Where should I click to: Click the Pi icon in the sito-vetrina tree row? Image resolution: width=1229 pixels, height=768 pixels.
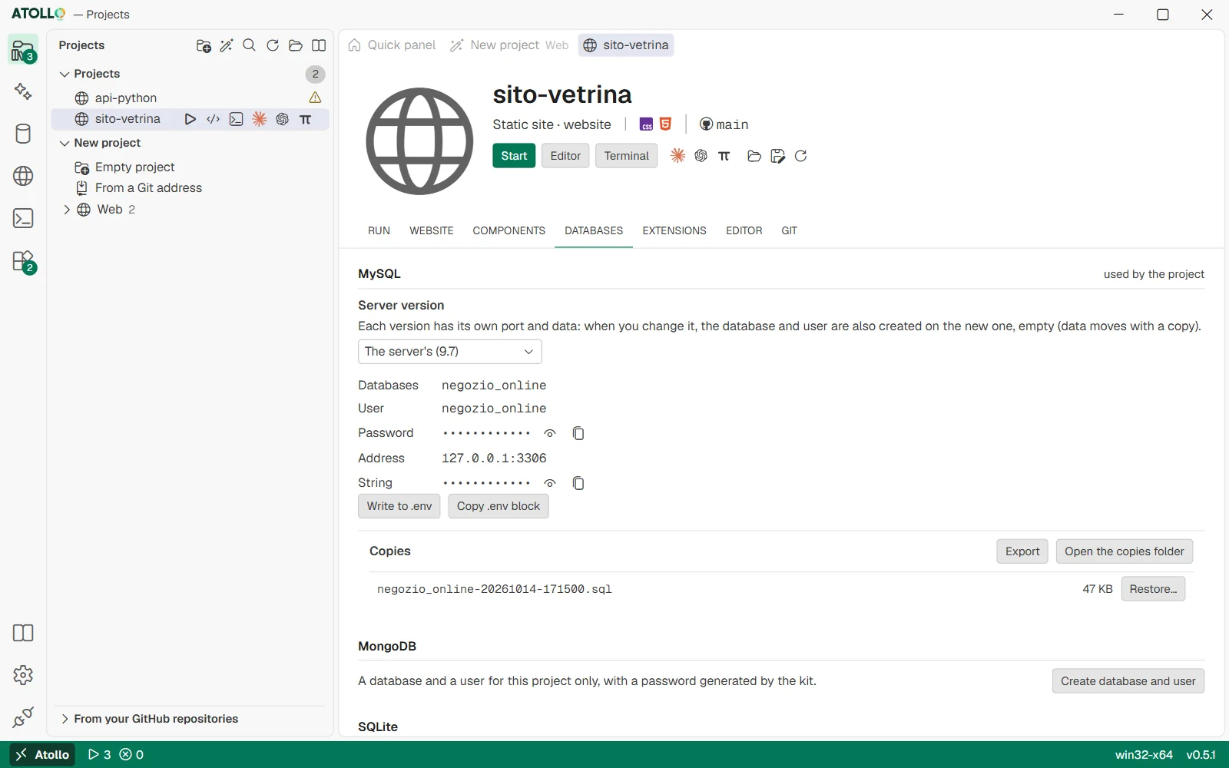pyautogui.click(x=306, y=119)
